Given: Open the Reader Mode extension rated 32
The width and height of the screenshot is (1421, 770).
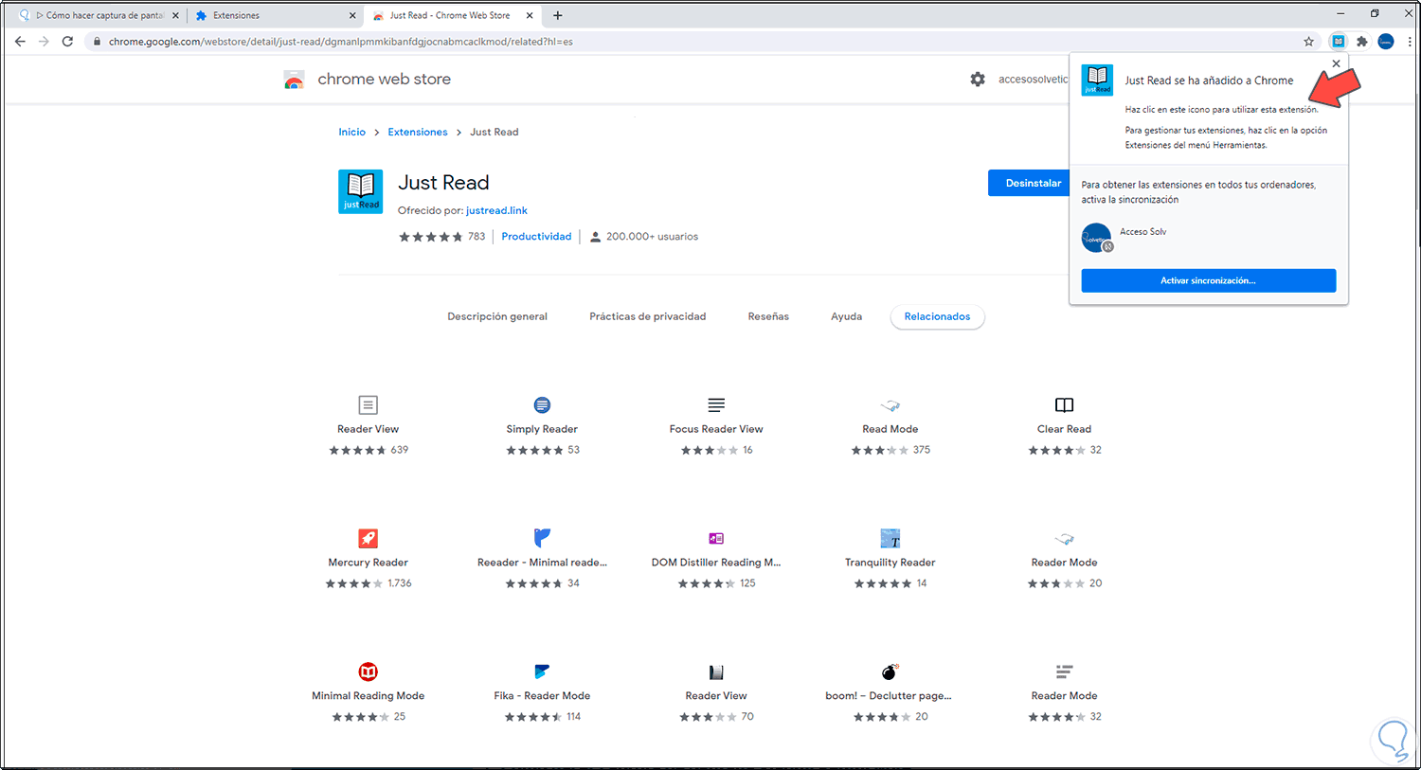Looking at the screenshot, I should pos(1065,672).
